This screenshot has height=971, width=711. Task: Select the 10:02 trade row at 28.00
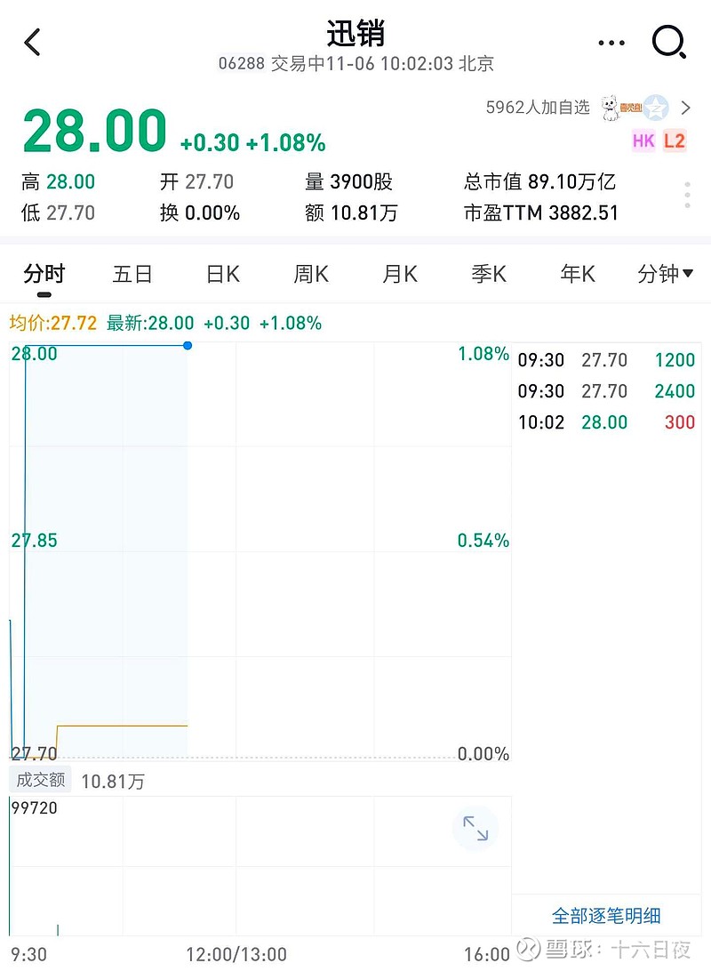pos(606,422)
